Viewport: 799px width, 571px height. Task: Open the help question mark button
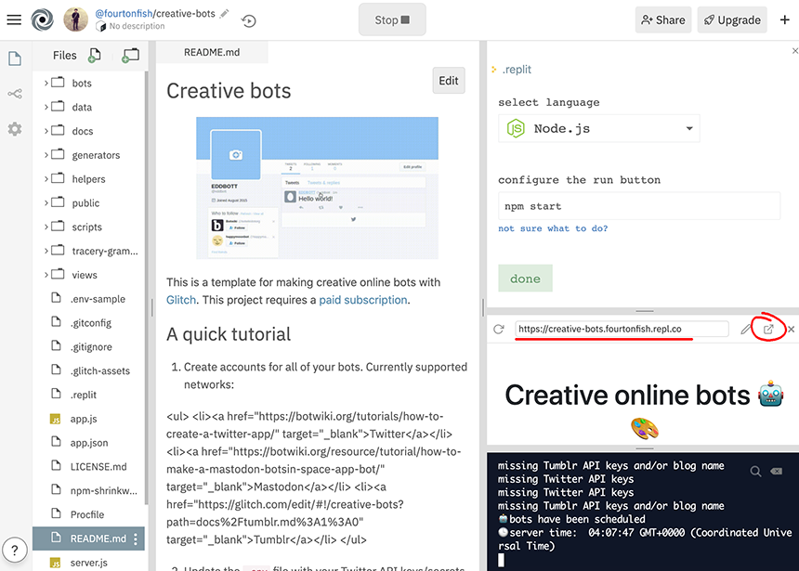click(x=14, y=551)
